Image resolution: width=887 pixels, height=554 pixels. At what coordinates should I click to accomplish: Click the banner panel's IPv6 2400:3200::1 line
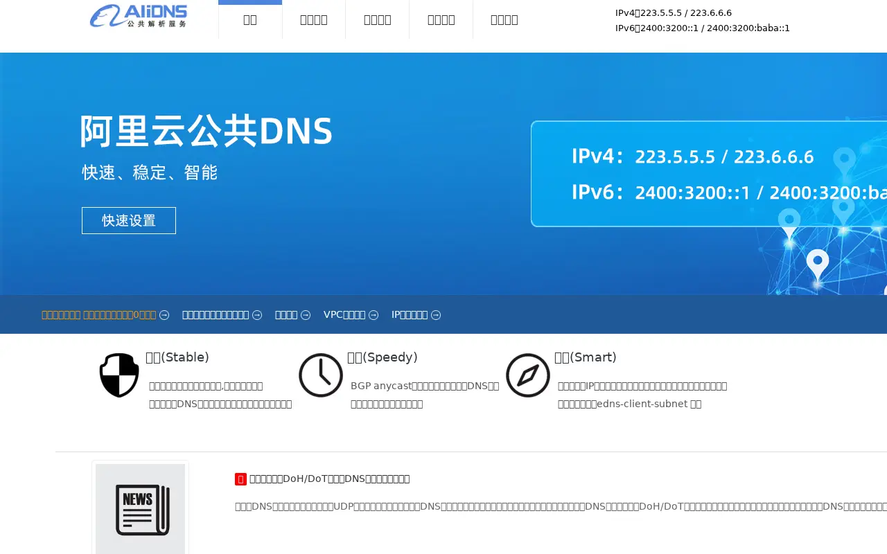pos(729,192)
